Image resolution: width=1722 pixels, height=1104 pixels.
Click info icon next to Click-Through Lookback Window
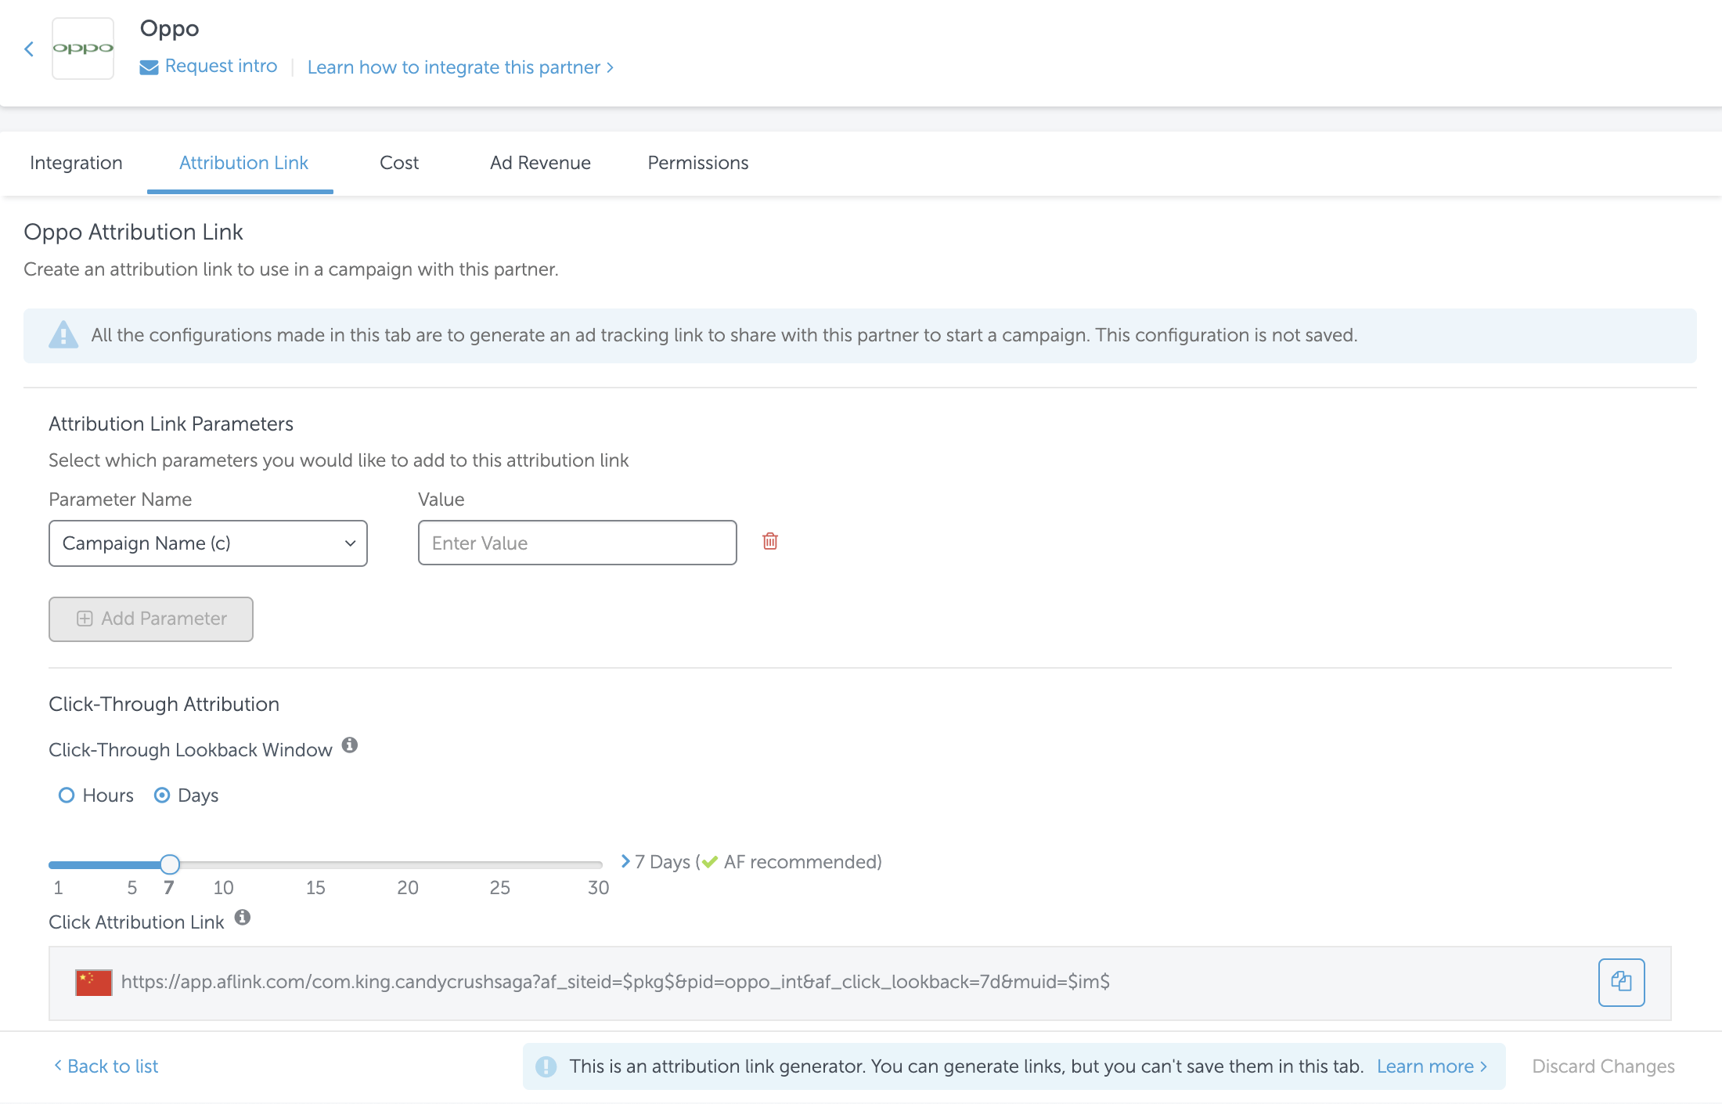pyautogui.click(x=350, y=745)
